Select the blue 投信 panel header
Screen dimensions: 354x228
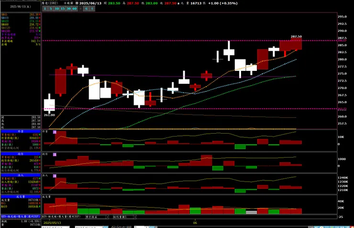[x=21, y=154]
